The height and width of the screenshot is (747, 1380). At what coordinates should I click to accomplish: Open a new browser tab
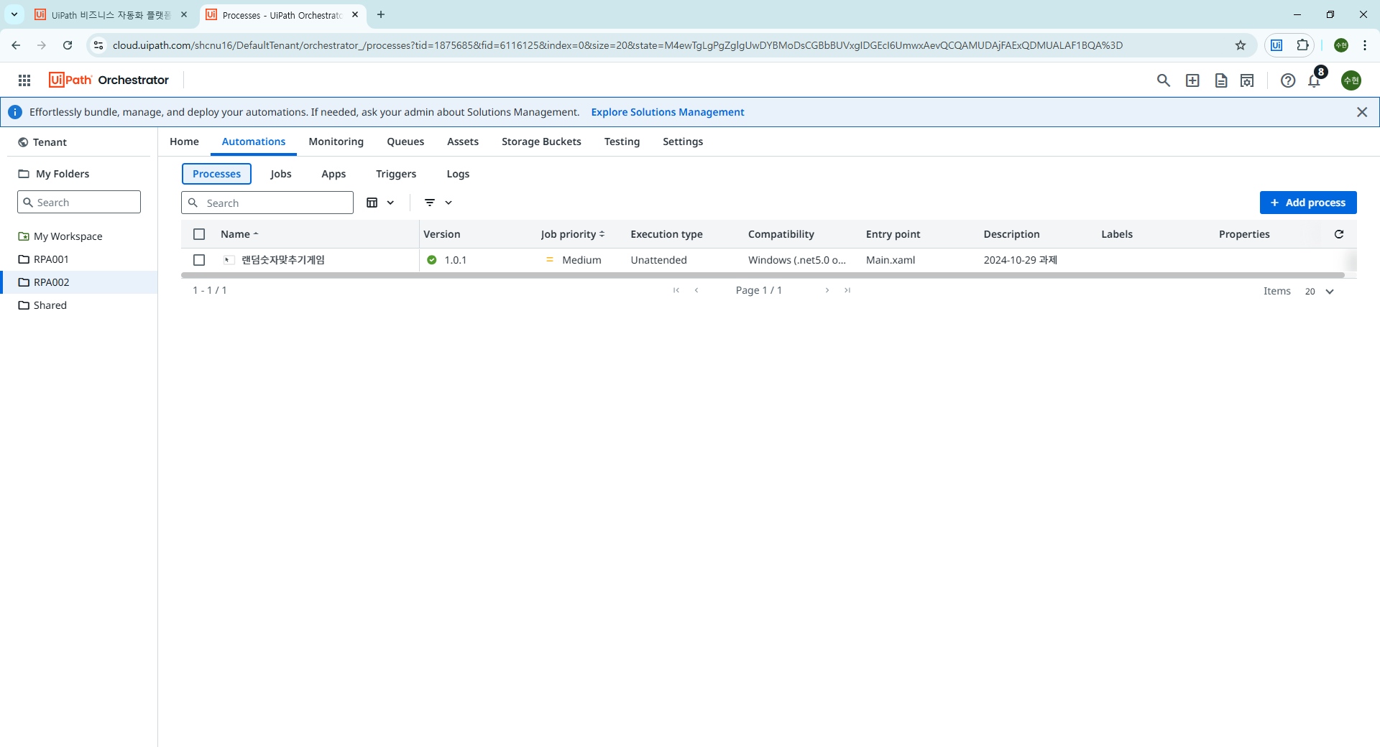381,14
